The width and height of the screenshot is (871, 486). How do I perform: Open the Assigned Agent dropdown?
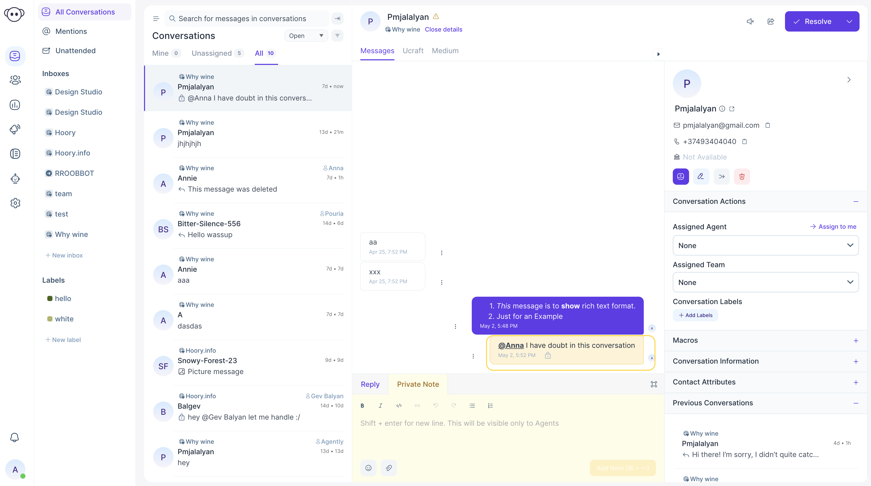(765, 245)
